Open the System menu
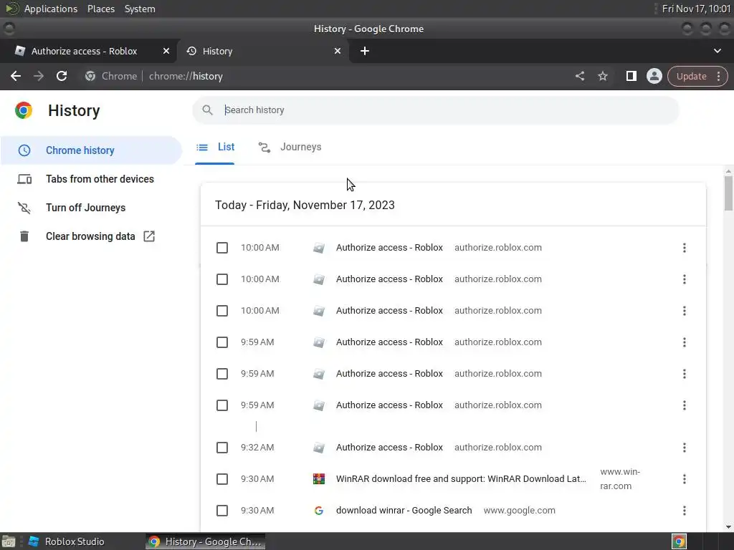The image size is (734, 550). click(x=140, y=9)
